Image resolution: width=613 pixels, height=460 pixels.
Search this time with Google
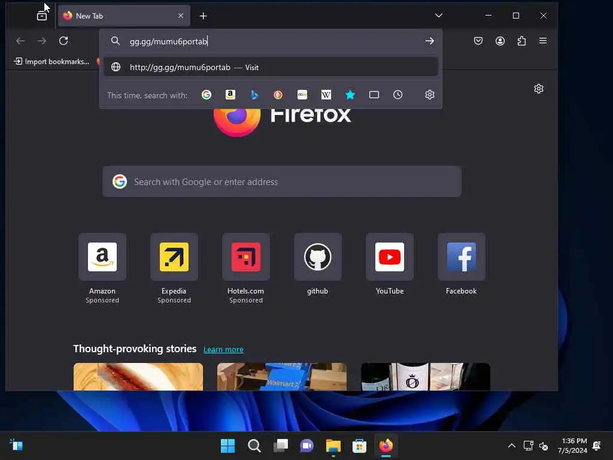pyautogui.click(x=207, y=95)
